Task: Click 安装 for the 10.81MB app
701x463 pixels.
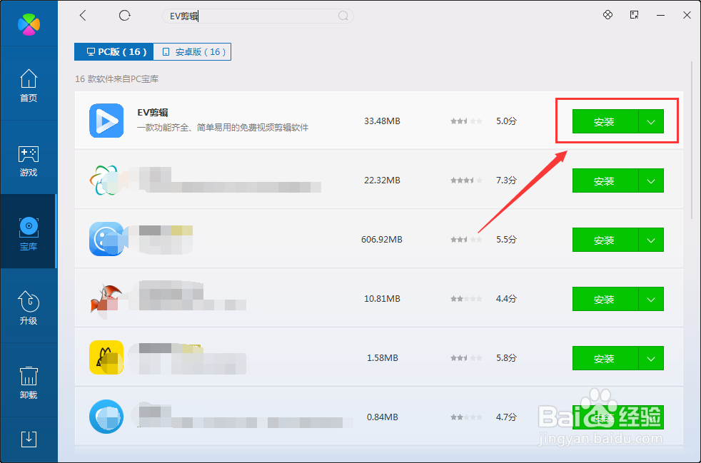Action: pyautogui.click(x=605, y=300)
